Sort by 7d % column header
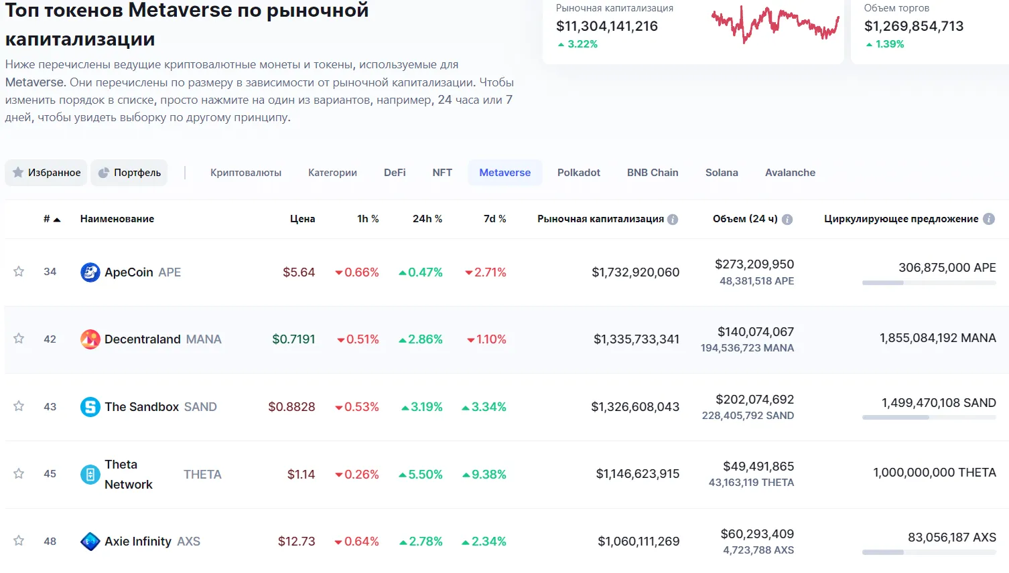The height and width of the screenshot is (573, 1009). coord(495,219)
